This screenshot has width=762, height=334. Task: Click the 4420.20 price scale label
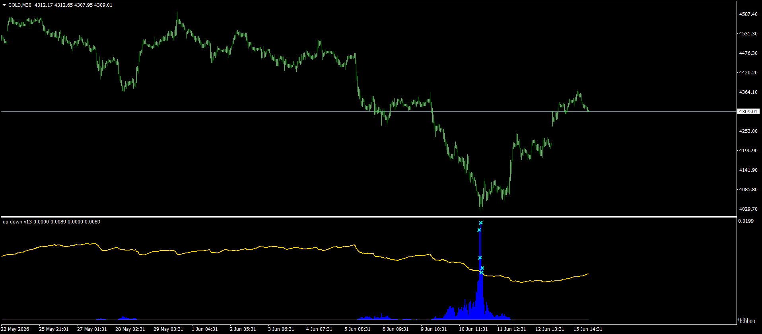click(748, 73)
